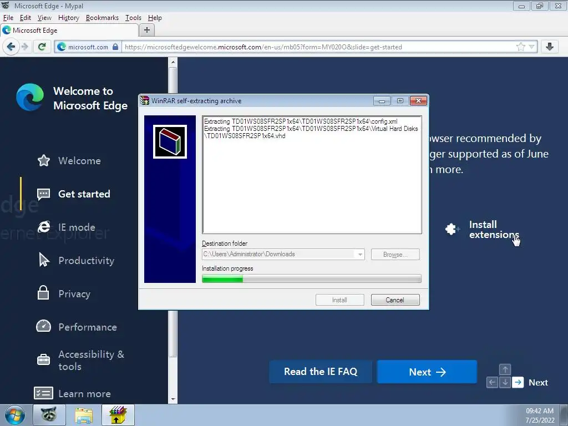The width and height of the screenshot is (568, 426).
Task: Select the Learn more checklist icon
Action: pos(43,393)
